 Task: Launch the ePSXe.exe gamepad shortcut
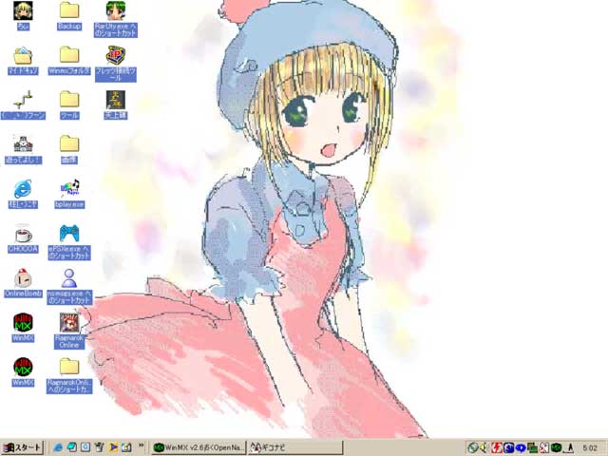point(68,233)
